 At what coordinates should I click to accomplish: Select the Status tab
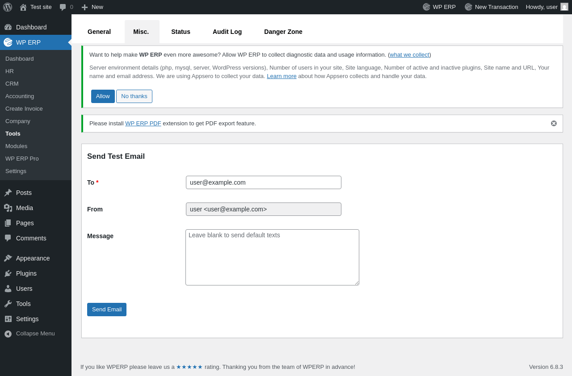pos(181,32)
